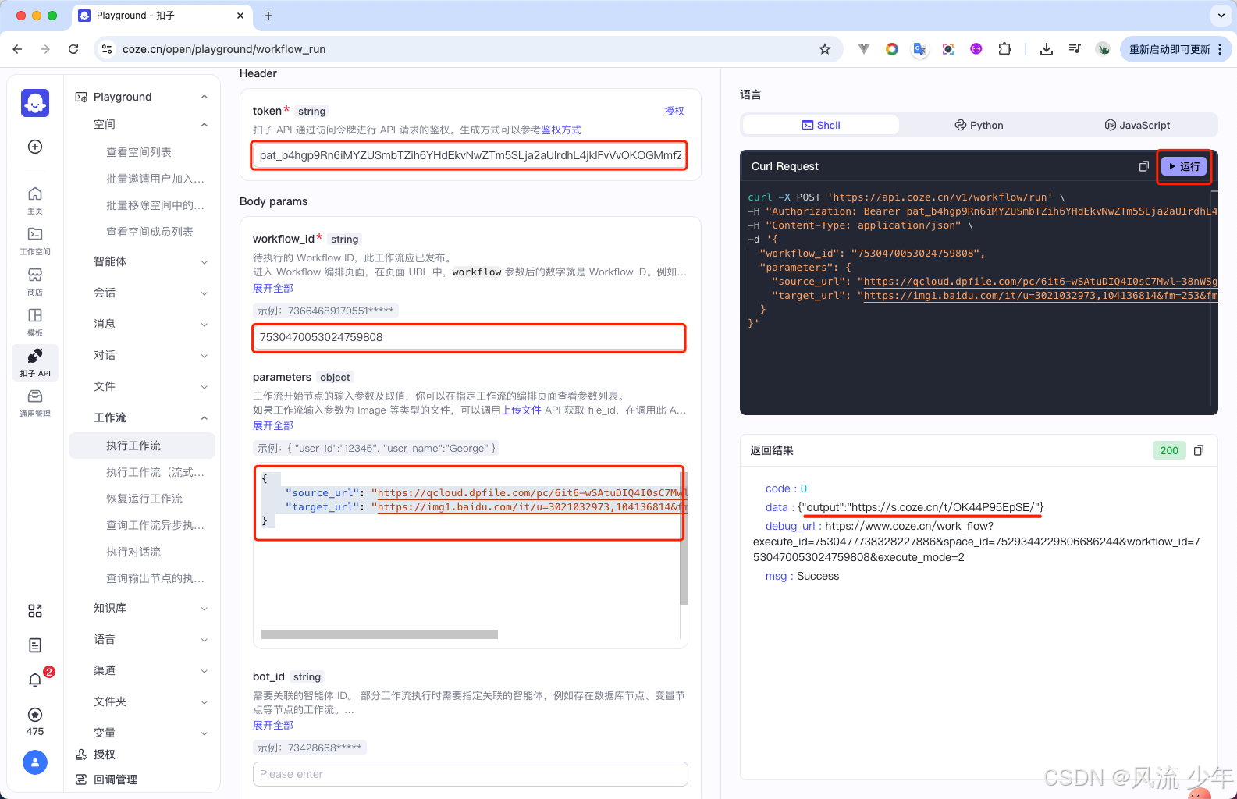Image resolution: width=1237 pixels, height=799 pixels.
Task: Open the blue user avatar icon
Action: (x=35, y=762)
